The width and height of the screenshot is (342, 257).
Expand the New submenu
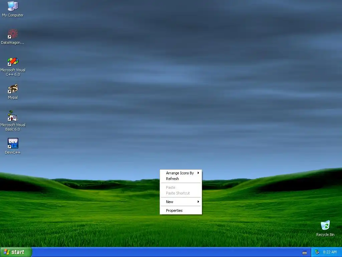tap(181, 202)
